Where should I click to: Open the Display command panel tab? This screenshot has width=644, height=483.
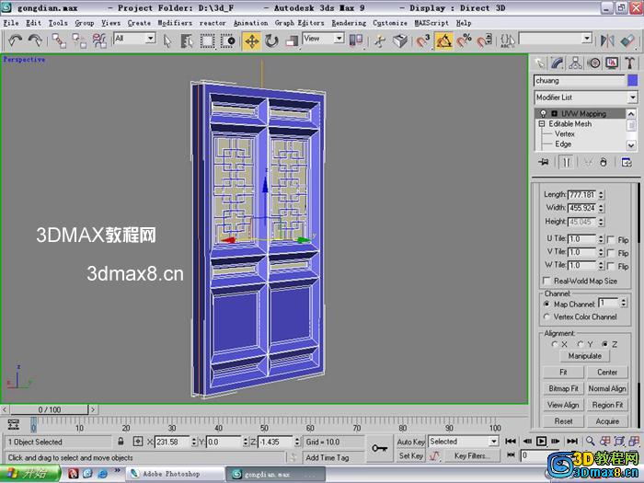click(612, 63)
